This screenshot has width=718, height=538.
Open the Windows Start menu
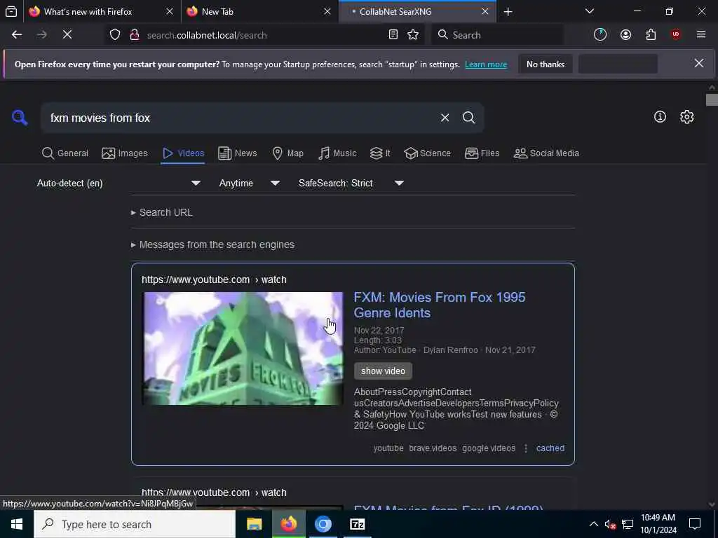pyautogui.click(x=17, y=524)
